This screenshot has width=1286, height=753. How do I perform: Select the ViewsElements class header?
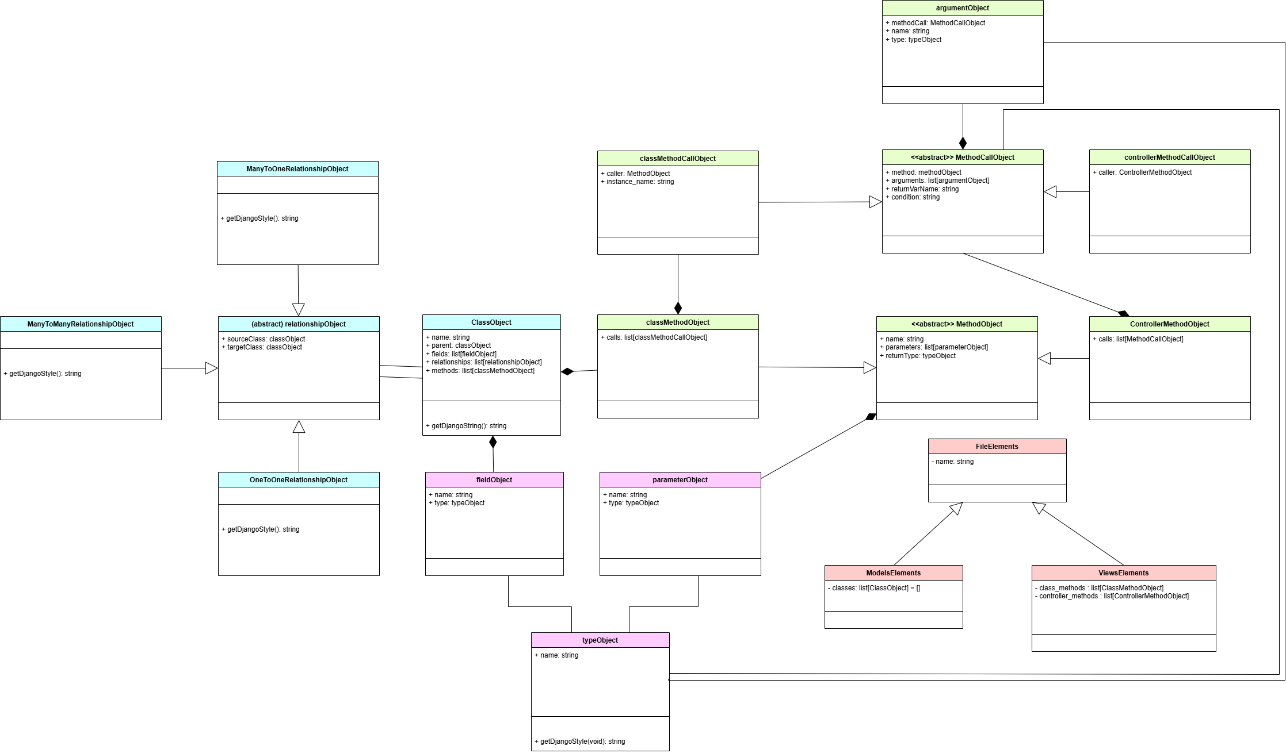click(1123, 573)
